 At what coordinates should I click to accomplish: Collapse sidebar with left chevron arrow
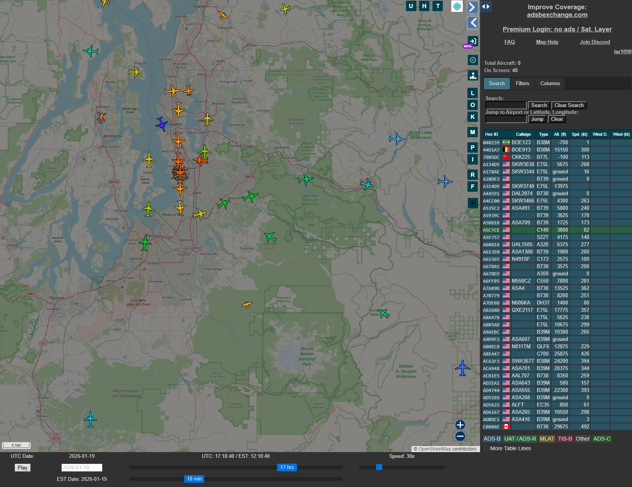[472, 23]
